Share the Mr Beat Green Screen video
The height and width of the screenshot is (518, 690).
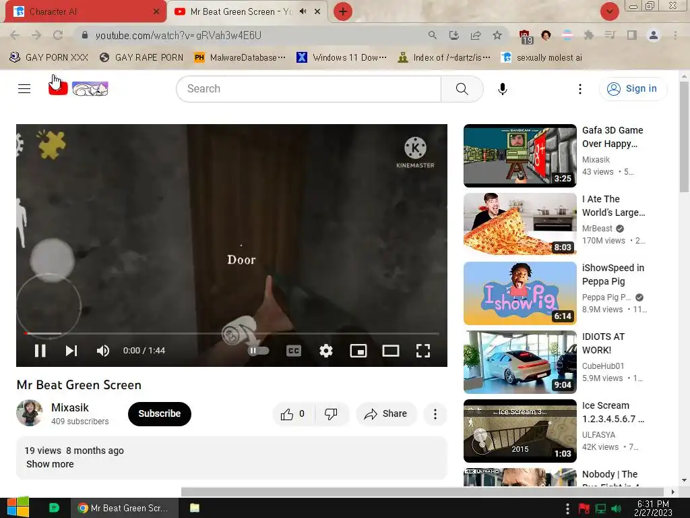tap(386, 414)
